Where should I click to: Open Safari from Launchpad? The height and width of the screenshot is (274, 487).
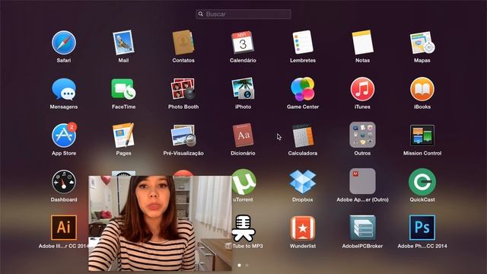[64, 43]
